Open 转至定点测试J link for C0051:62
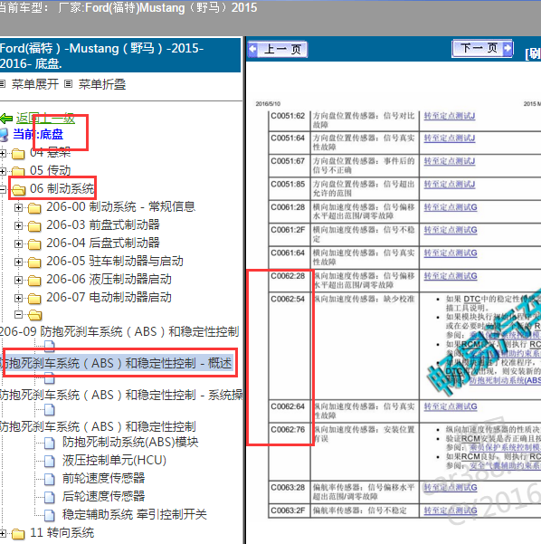 450,116
